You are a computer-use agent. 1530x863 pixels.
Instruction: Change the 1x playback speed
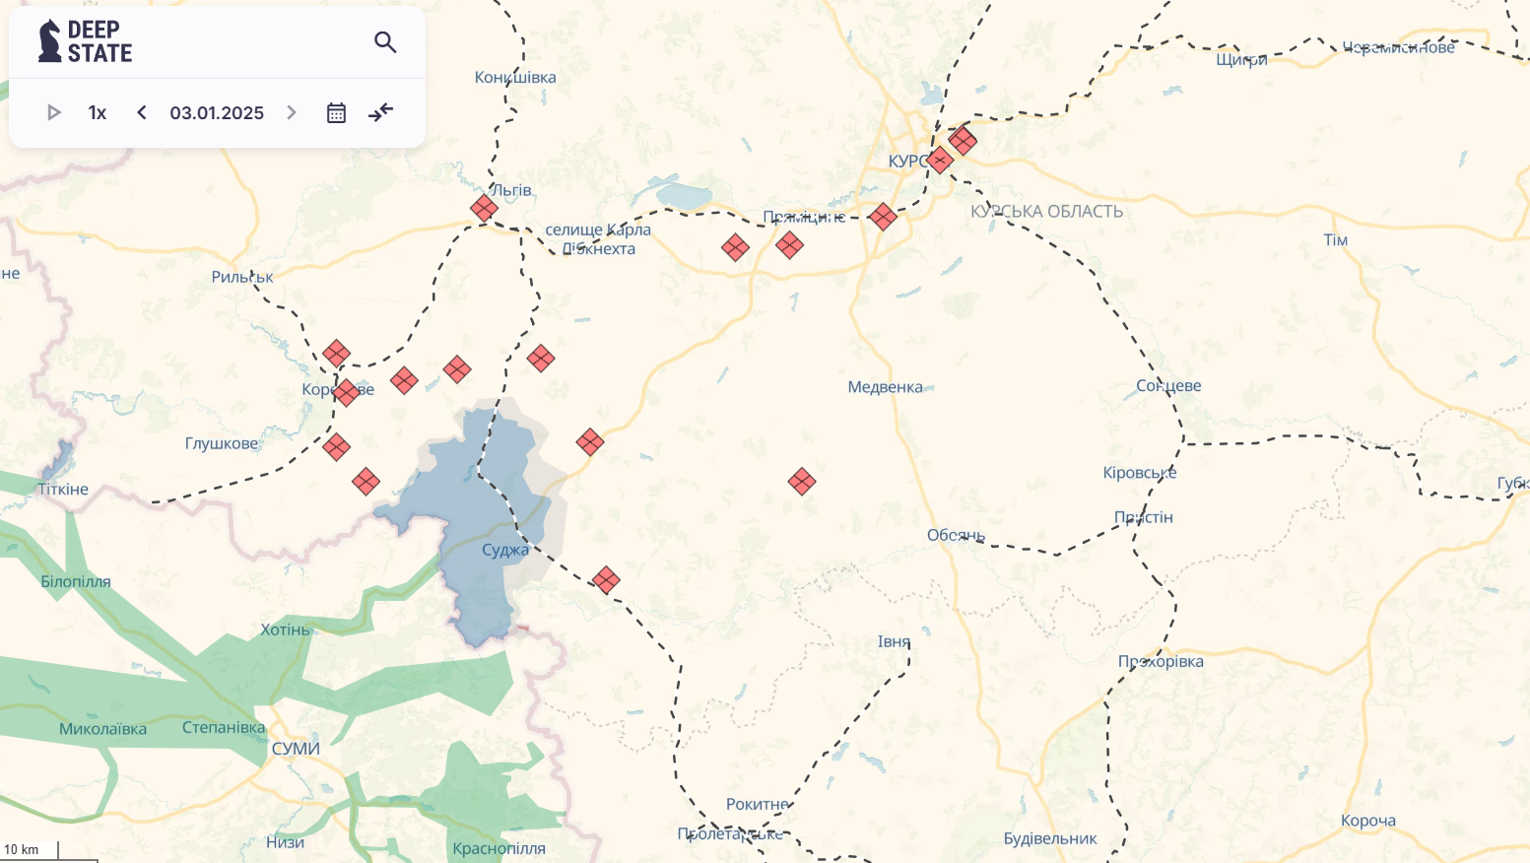pos(97,112)
